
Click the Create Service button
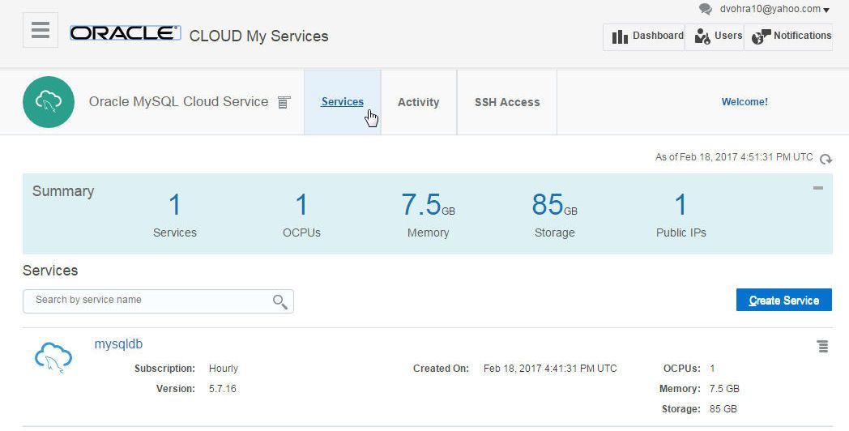pyautogui.click(x=784, y=300)
